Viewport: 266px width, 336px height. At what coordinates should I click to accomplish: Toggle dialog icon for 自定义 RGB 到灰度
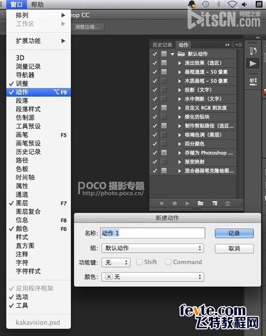pyautogui.click(x=164, y=108)
